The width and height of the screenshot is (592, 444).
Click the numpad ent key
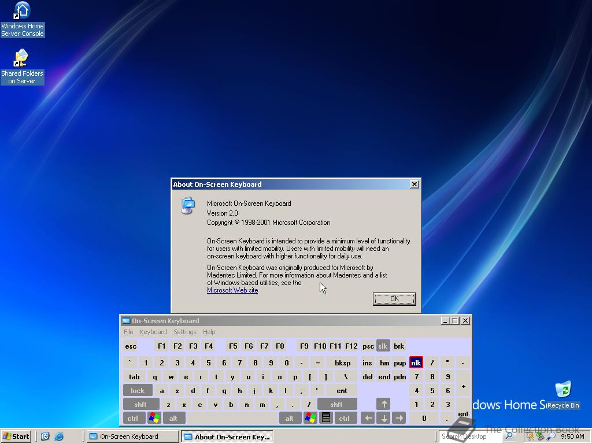(463, 411)
